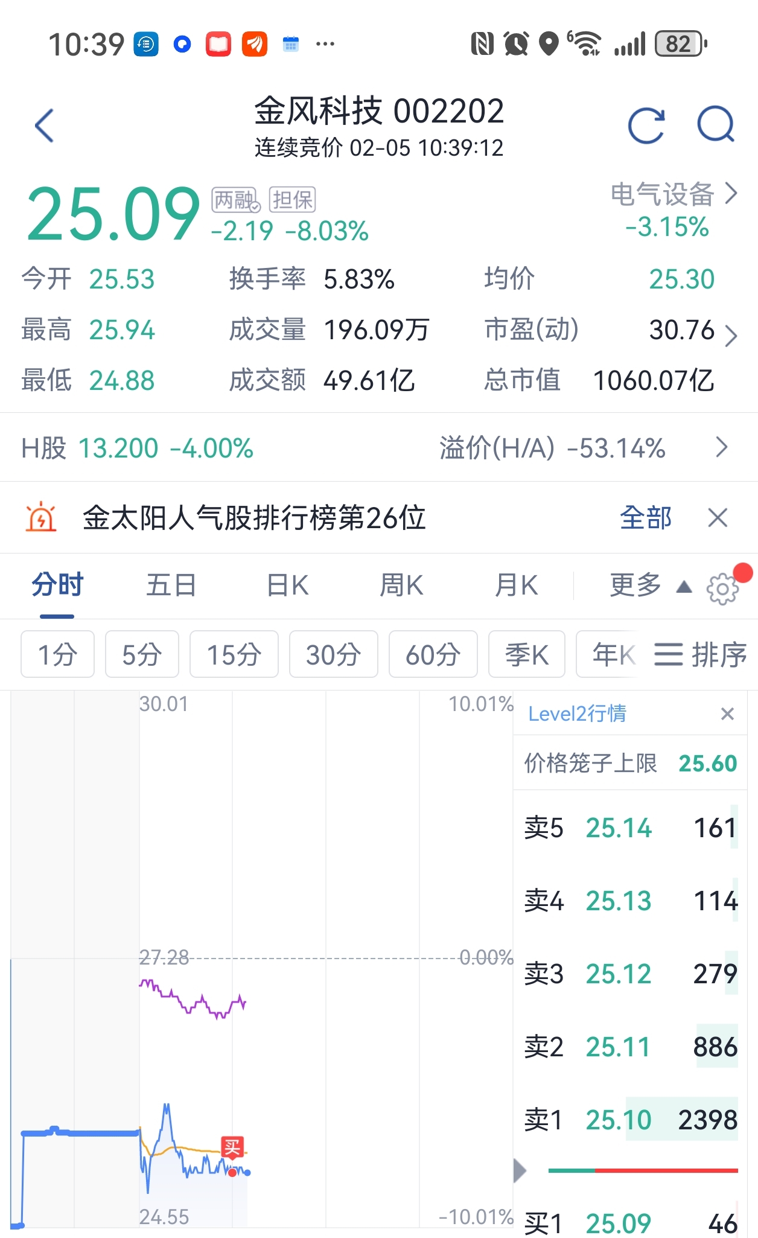This screenshot has height=1238, width=758.
Task: Tap 卖2 price 25.11 row
Action: click(630, 1047)
